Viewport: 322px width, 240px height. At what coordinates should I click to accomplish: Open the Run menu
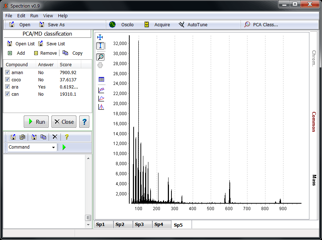[34, 16]
